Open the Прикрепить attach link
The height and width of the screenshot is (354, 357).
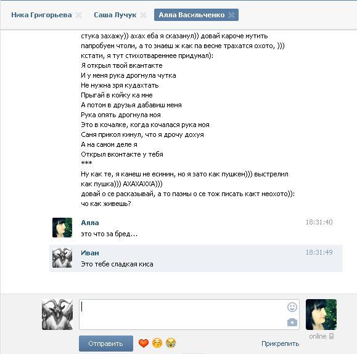(280, 344)
